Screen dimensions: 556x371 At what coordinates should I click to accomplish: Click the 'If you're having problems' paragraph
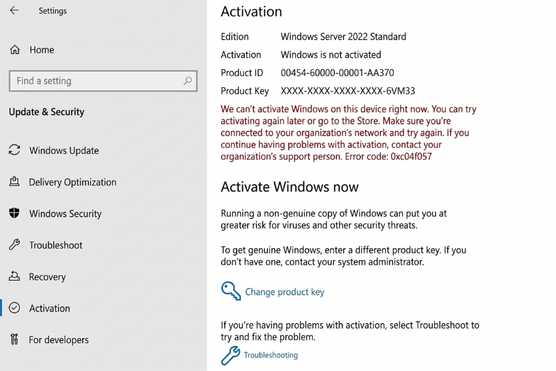[350, 331]
